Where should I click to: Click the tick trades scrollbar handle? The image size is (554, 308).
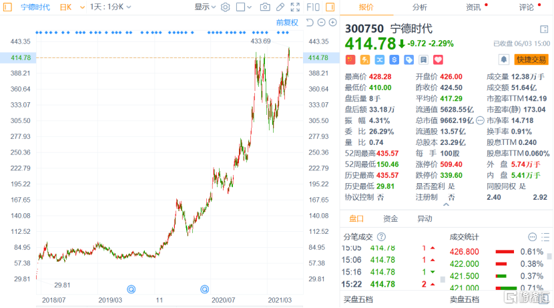pyautogui.click(x=443, y=280)
